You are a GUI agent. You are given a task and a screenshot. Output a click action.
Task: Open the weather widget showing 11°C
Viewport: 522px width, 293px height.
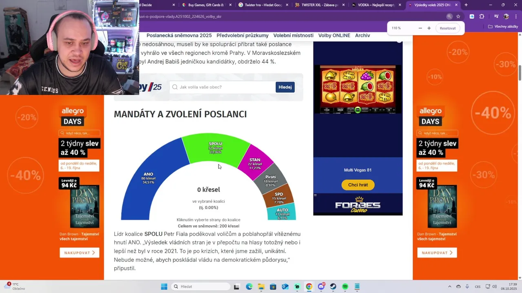coord(15,286)
